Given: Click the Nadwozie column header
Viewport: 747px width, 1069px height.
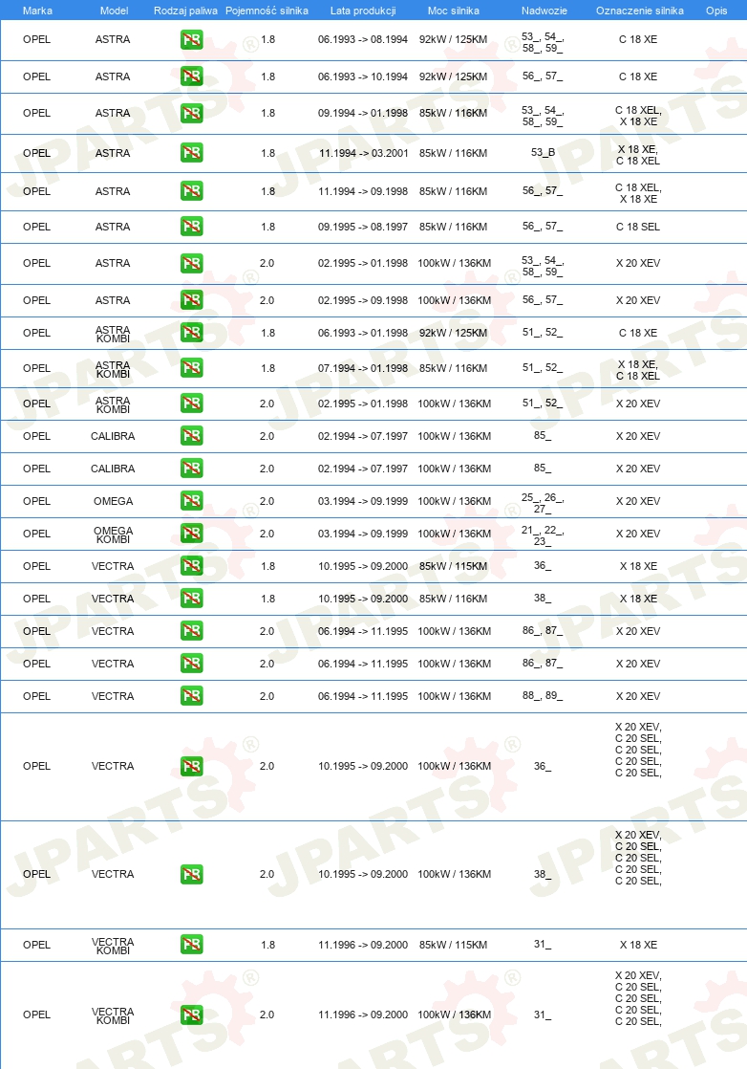Looking at the screenshot, I should pos(544,11).
